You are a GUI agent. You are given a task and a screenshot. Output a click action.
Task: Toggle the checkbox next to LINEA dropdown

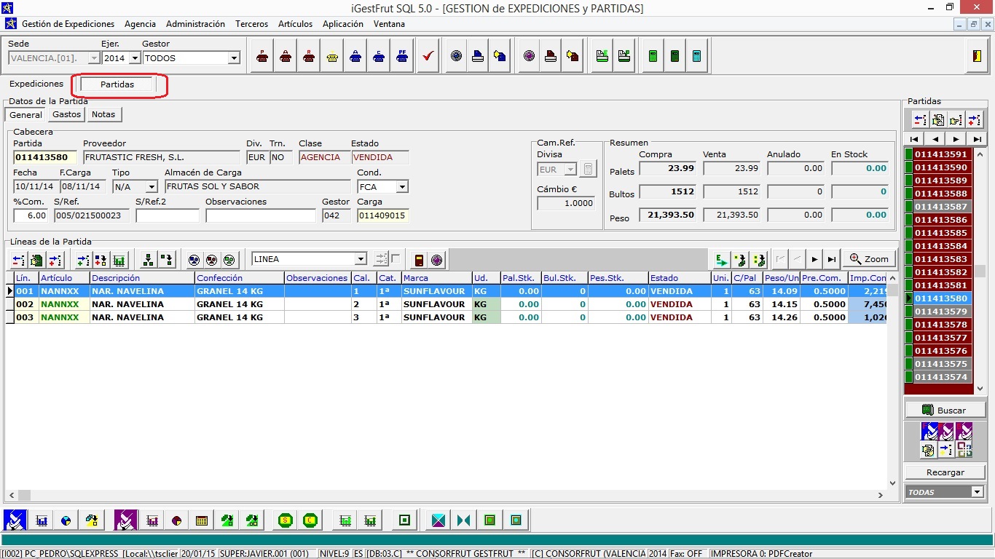[x=396, y=258]
